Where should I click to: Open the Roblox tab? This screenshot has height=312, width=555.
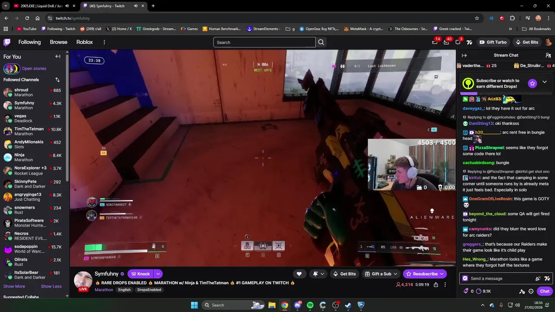click(85, 42)
